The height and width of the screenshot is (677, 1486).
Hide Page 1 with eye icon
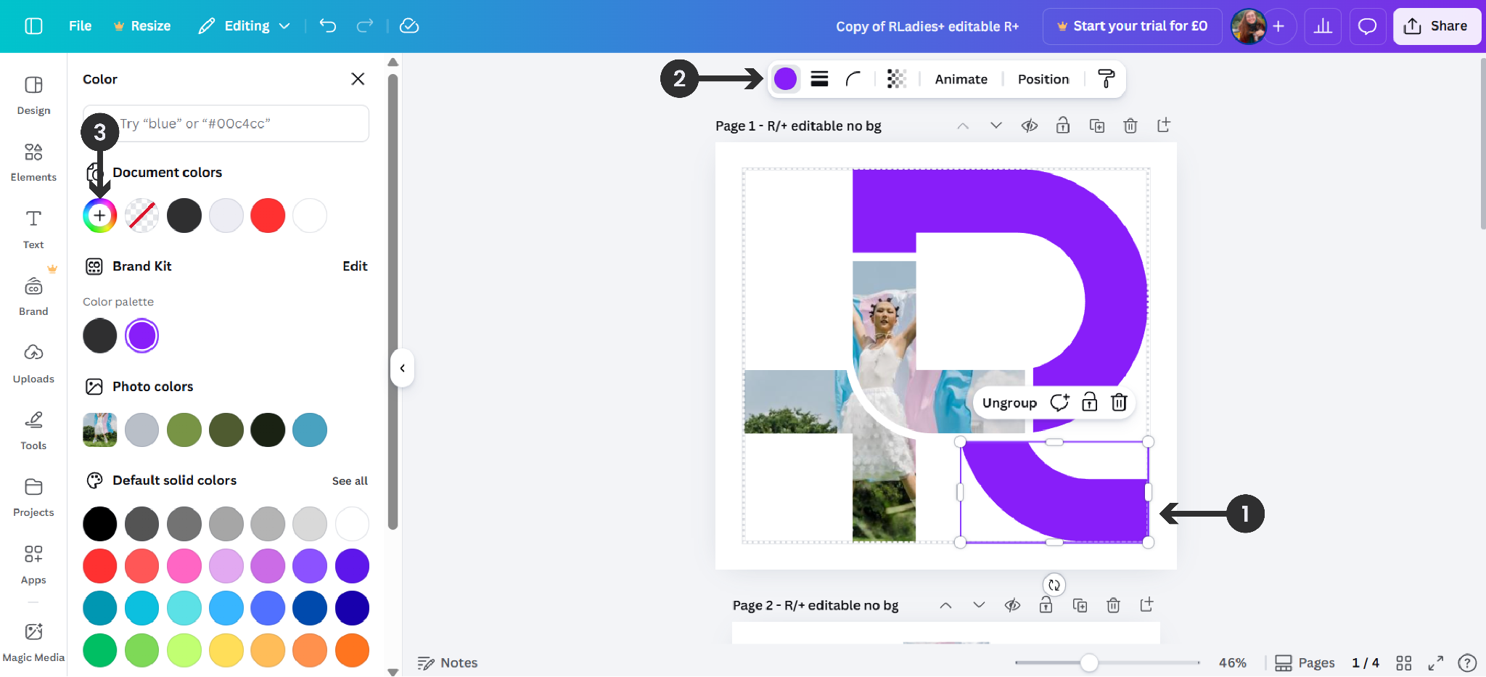click(x=1030, y=126)
